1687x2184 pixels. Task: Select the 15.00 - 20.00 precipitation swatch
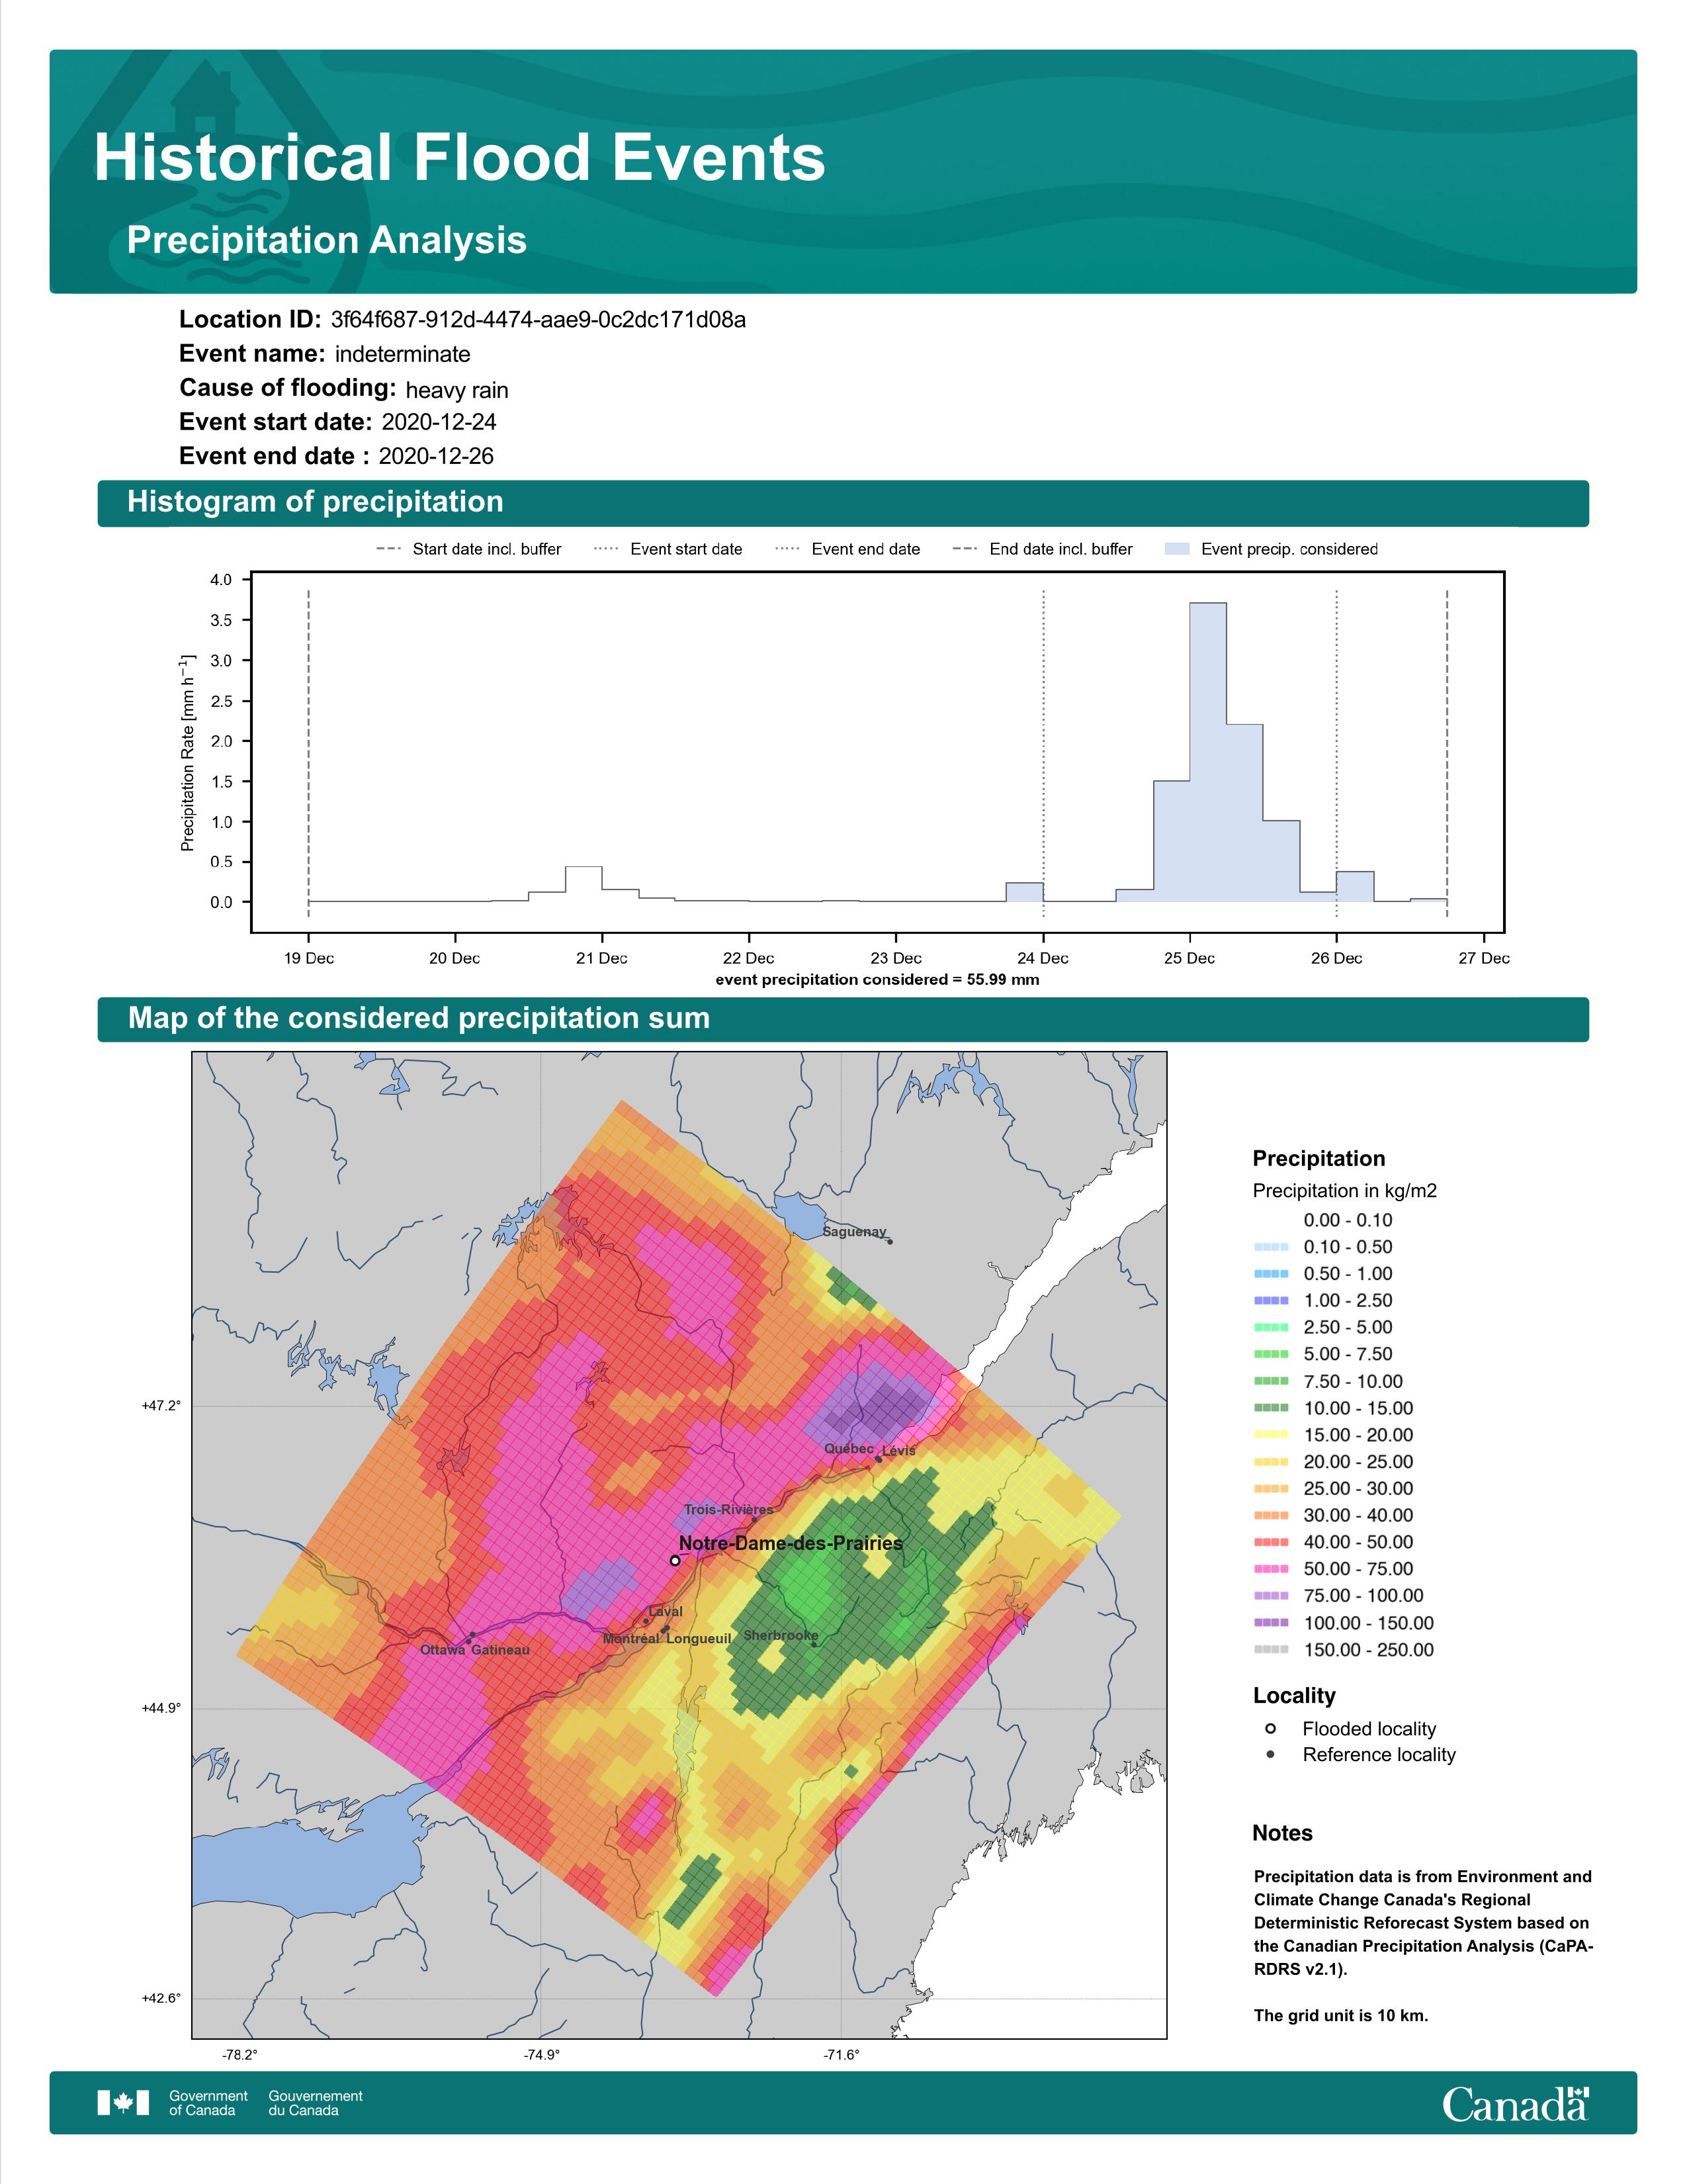[x=1272, y=1435]
